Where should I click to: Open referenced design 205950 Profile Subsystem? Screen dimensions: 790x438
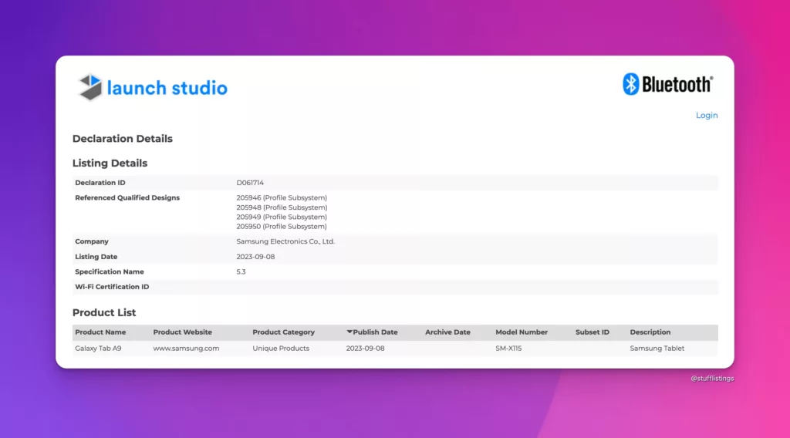click(282, 227)
